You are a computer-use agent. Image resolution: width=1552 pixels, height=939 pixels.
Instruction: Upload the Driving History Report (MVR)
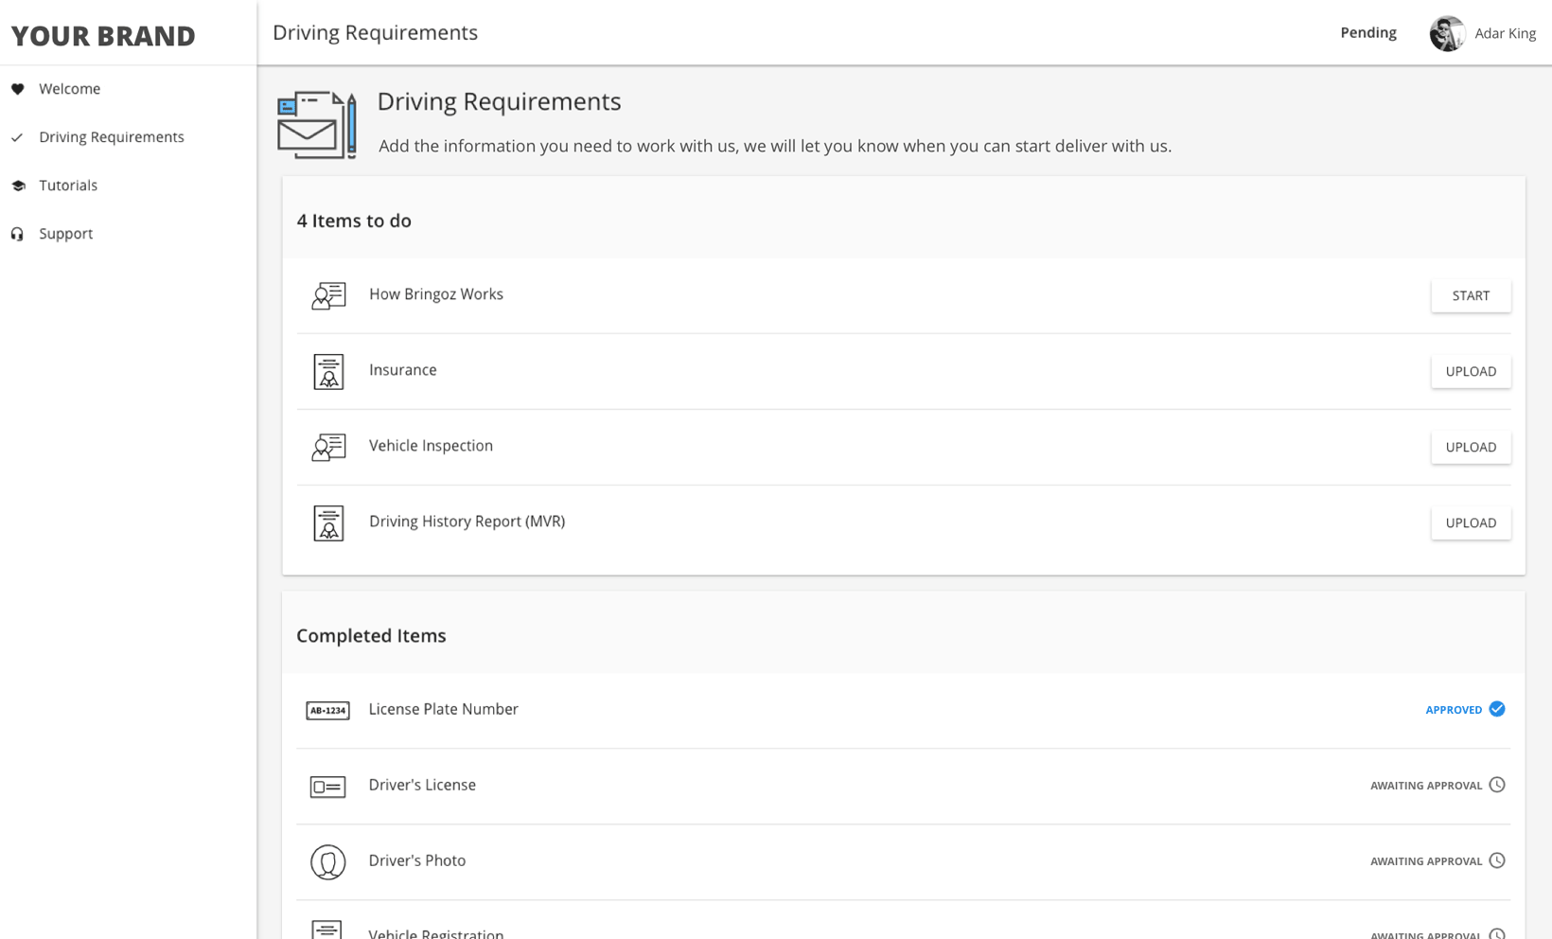coord(1471,523)
